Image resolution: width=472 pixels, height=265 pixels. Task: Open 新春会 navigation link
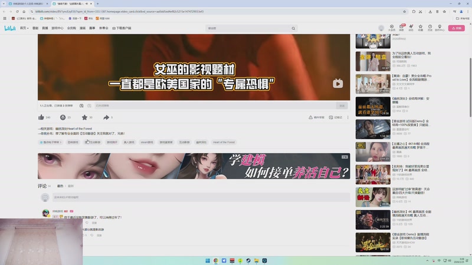(x=104, y=28)
